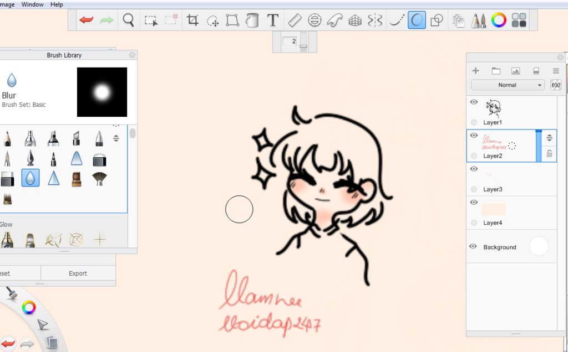Select the Airbrush in Brush Library
This screenshot has width=568, height=352.
[x=30, y=138]
